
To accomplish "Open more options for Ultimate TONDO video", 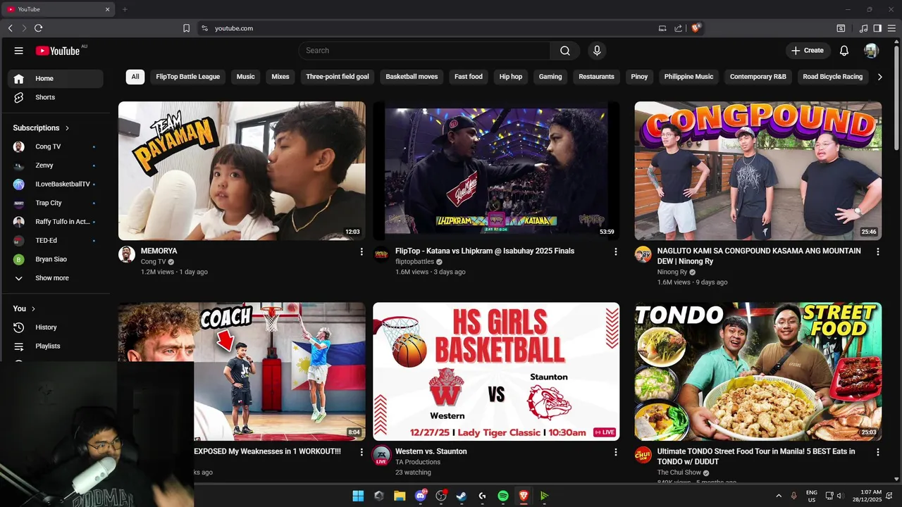I will tap(877, 452).
